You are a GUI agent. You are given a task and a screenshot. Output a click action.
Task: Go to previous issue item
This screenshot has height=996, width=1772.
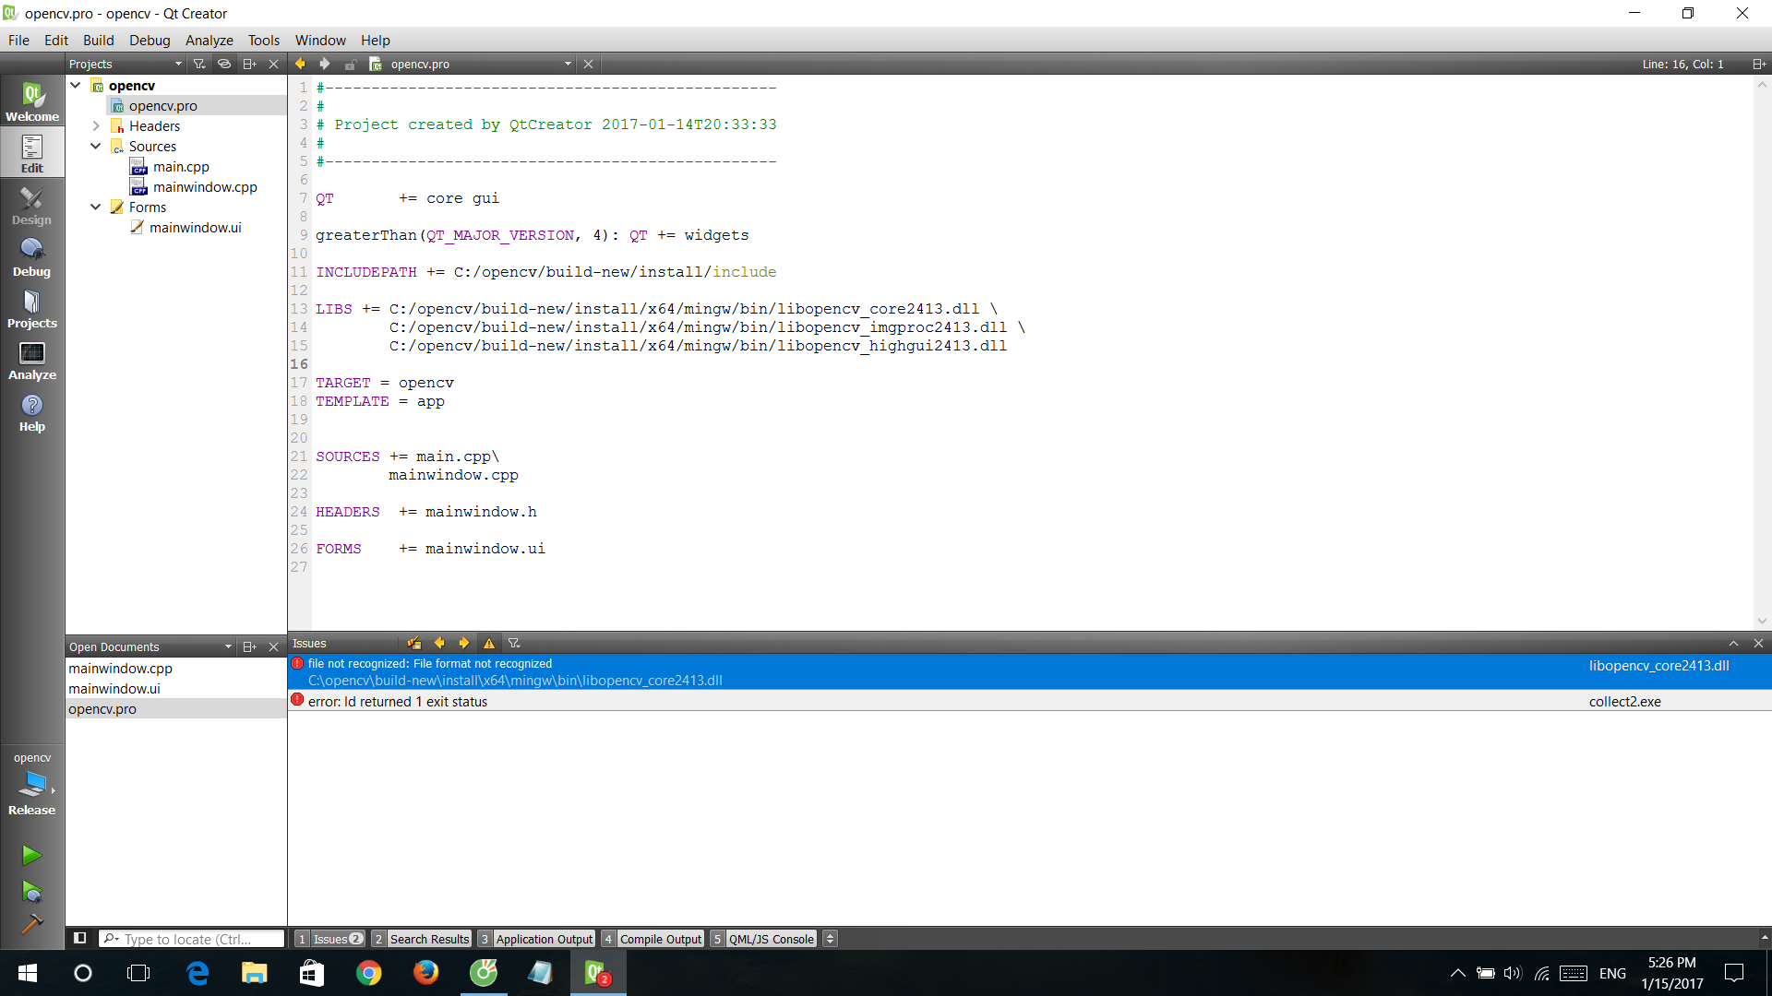439,643
